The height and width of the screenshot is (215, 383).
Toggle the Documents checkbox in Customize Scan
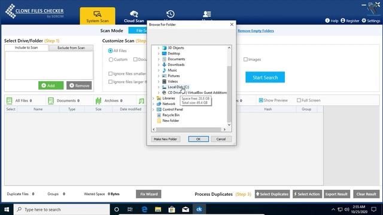[135, 59]
